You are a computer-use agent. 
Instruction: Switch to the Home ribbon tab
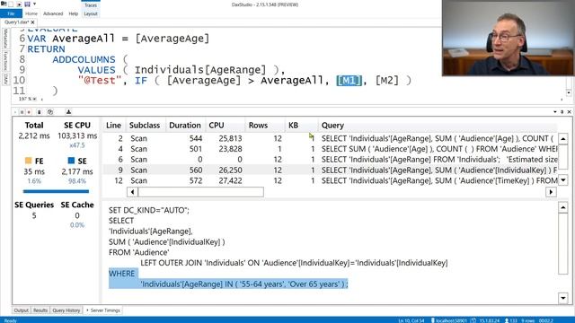tap(31, 13)
